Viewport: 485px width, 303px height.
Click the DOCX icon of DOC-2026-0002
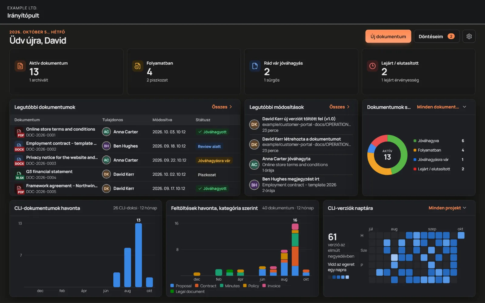19,146
